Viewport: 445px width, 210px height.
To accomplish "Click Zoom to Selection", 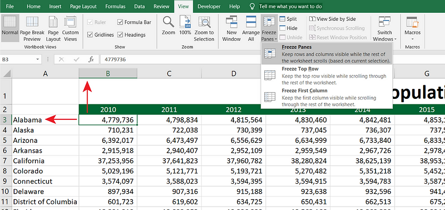I will [204, 29].
